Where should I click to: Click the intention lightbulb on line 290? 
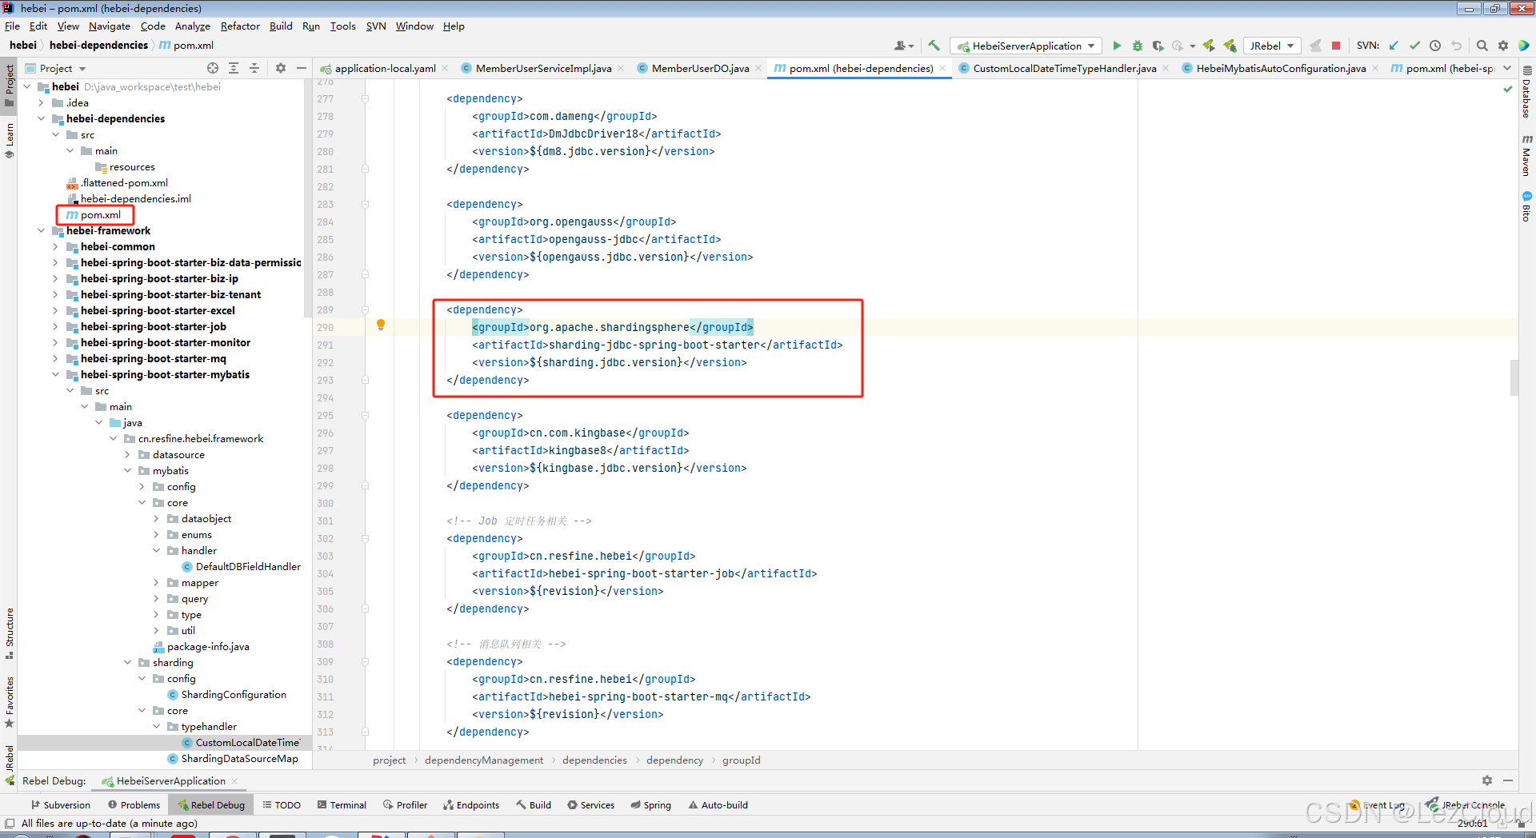(x=381, y=325)
